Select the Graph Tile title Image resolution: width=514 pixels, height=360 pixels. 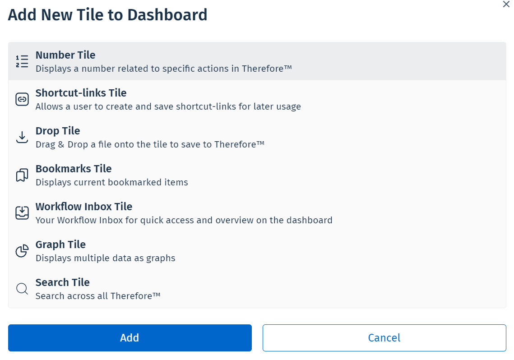(x=60, y=245)
